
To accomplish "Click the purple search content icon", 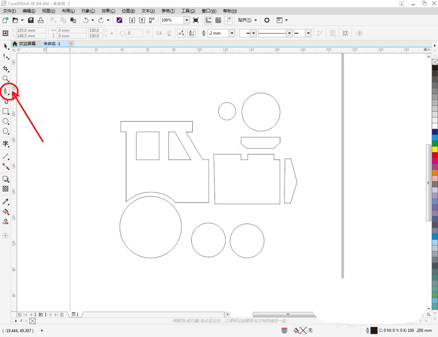I will 119,20.
